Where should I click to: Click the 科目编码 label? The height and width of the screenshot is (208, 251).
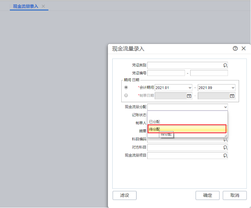click(139, 139)
